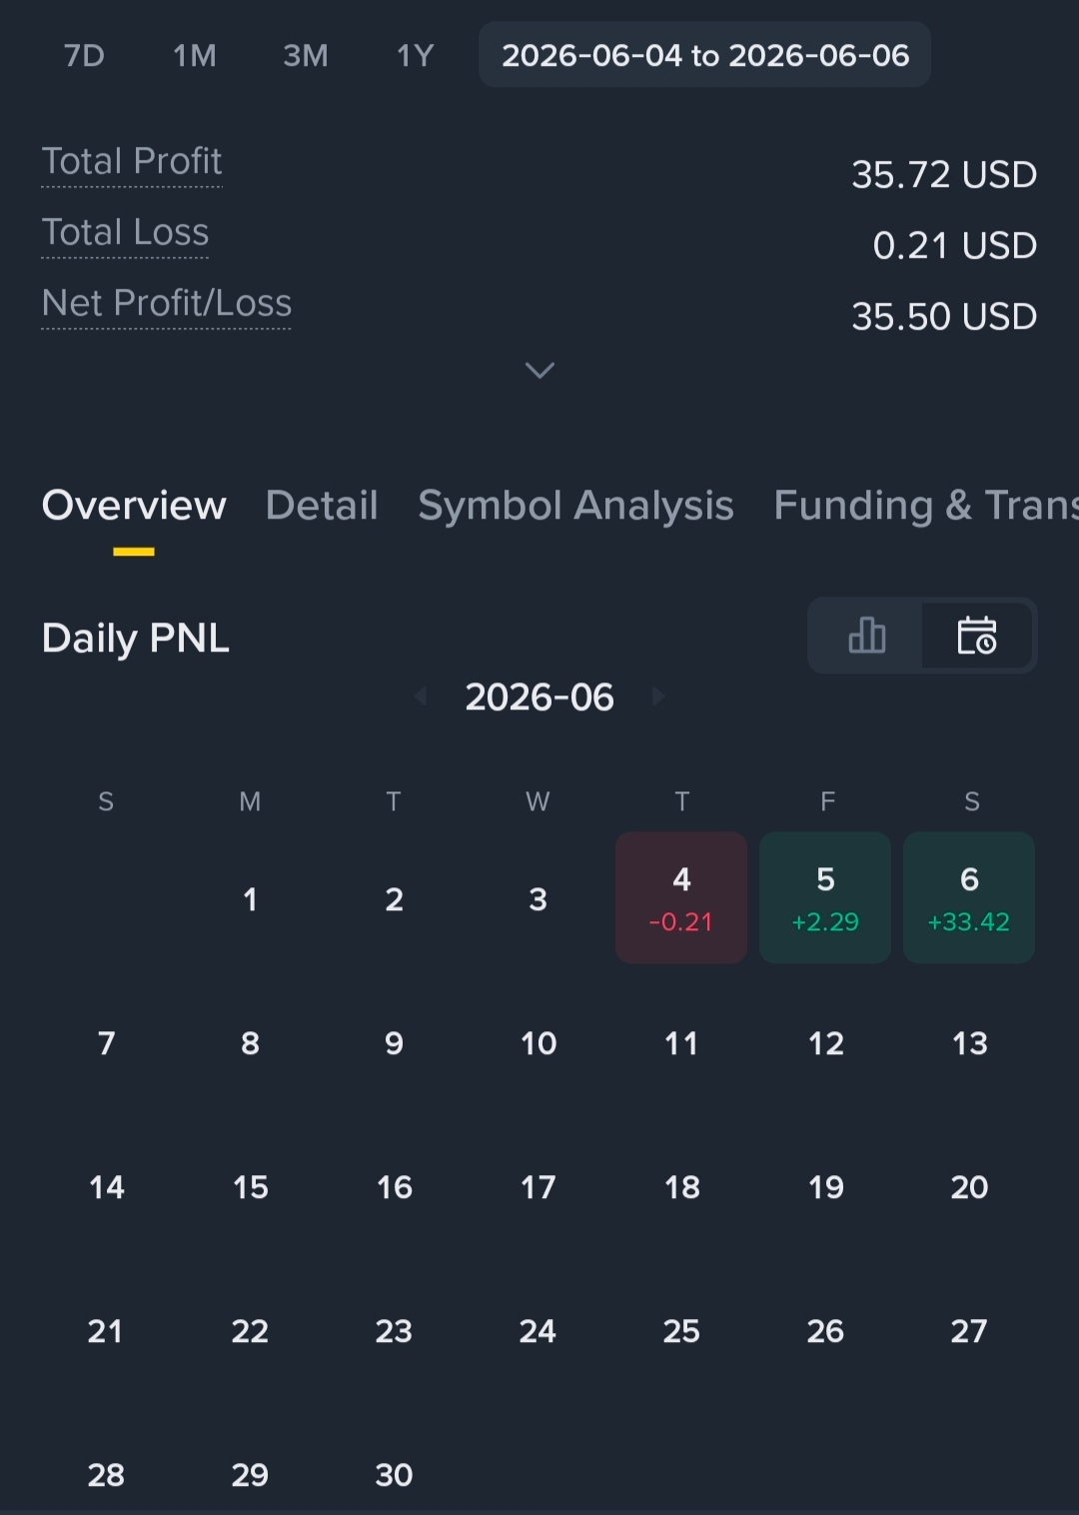Viewport: 1079px width, 1515px height.
Task: Go to previous month arrow
Action: point(422,696)
